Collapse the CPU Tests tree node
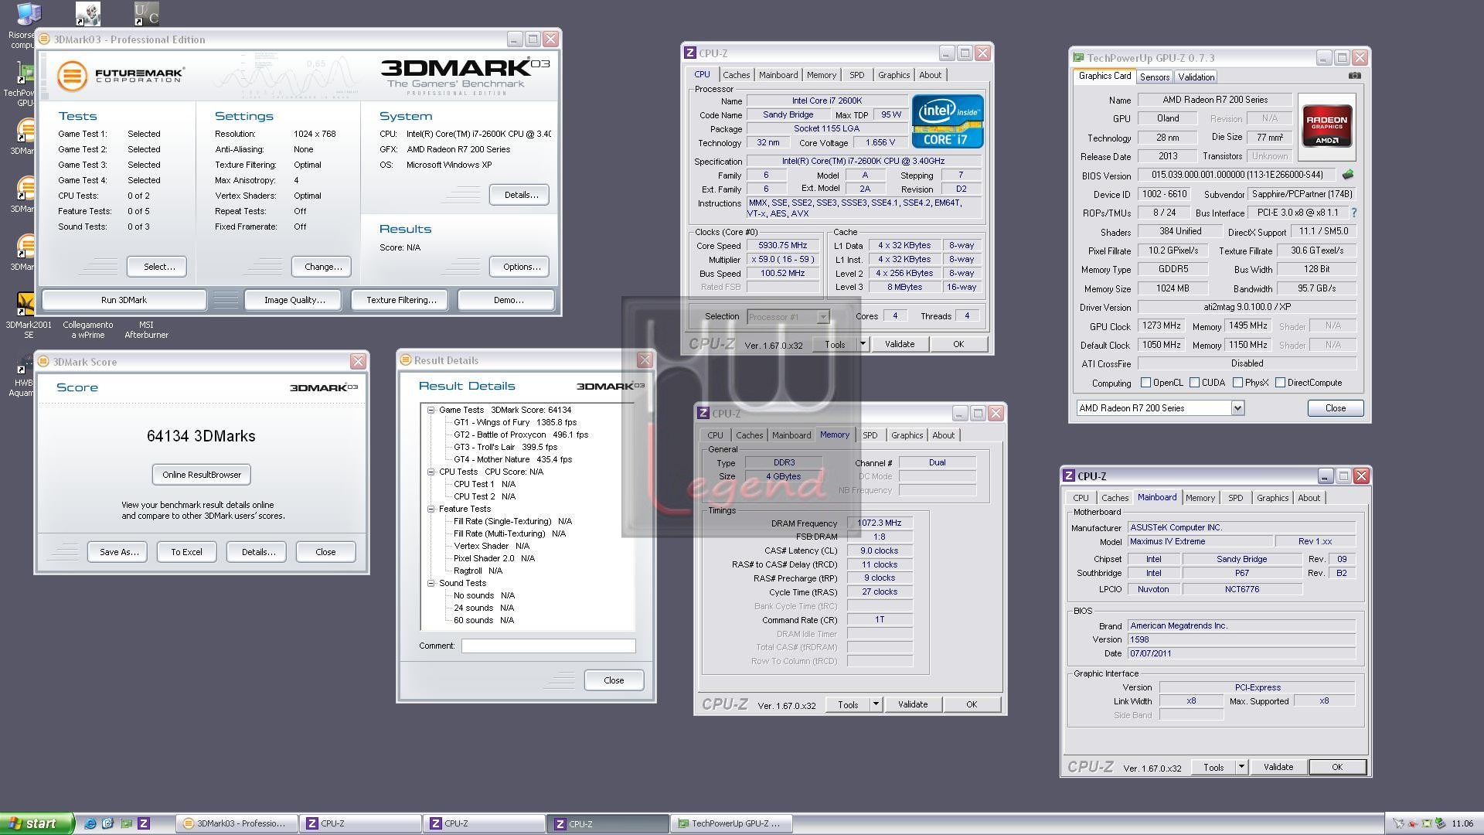This screenshot has width=1484, height=835. click(431, 472)
